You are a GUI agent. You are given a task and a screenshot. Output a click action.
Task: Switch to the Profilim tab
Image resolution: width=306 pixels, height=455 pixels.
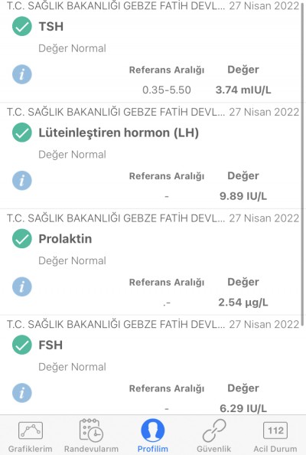pyautogui.click(x=153, y=436)
